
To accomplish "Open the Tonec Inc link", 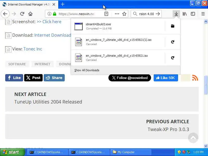I will coord(33,49).
